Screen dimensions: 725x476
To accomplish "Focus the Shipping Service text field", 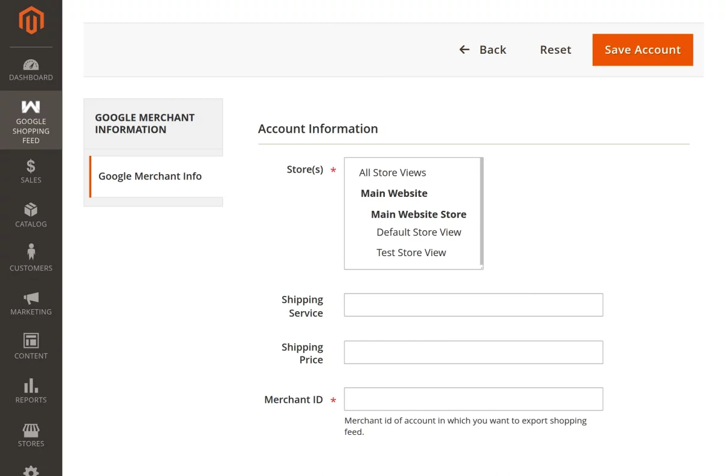I will point(473,305).
